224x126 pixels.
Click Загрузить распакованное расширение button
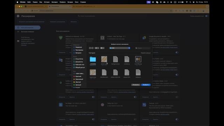[31, 22]
